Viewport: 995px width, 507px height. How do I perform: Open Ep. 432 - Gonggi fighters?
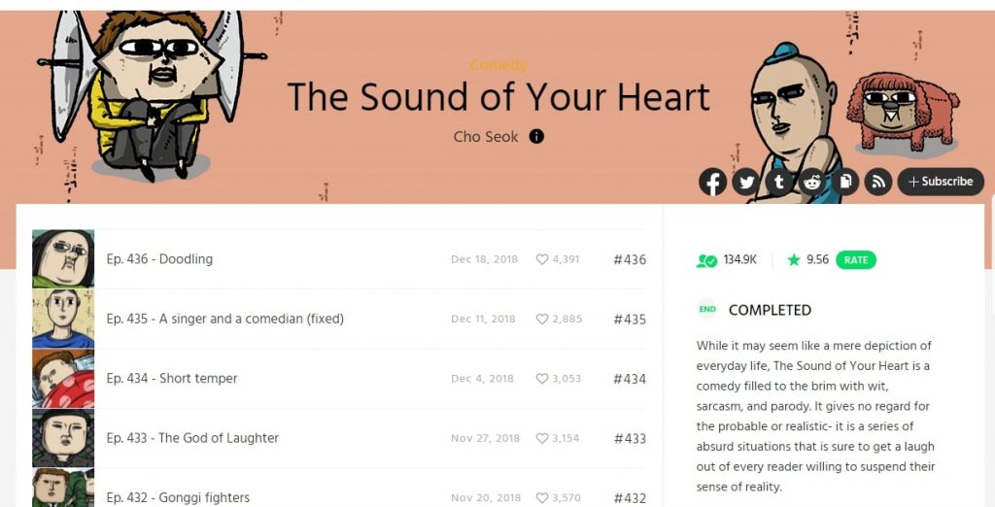click(178, 497)
